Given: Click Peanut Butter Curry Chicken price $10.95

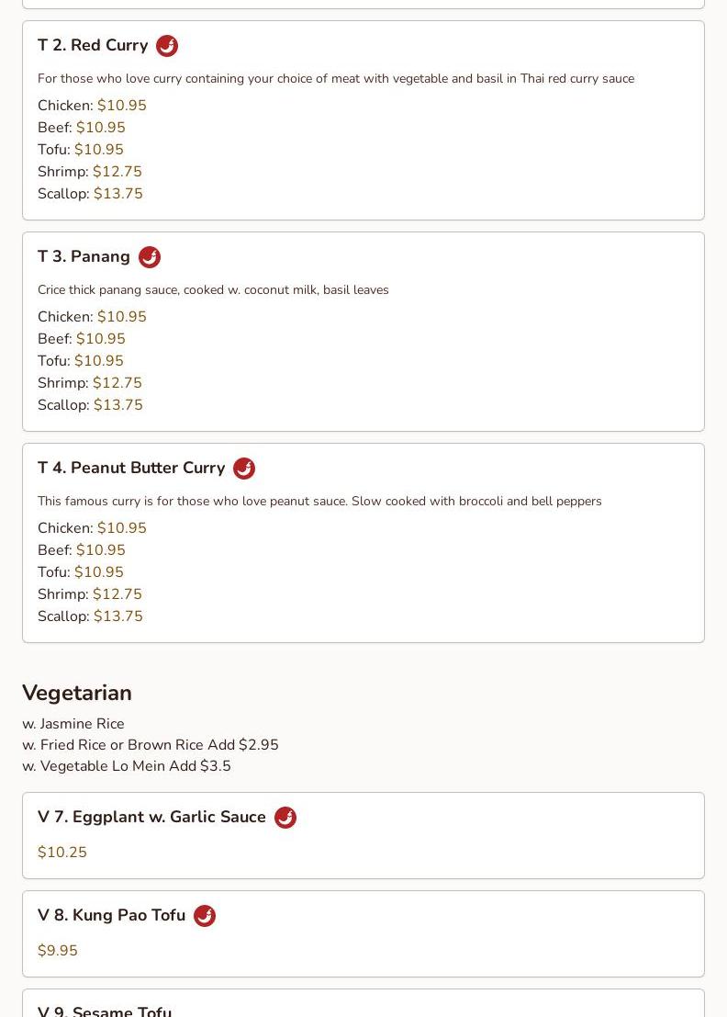Looking at the screenshot, I should [122, 528].
